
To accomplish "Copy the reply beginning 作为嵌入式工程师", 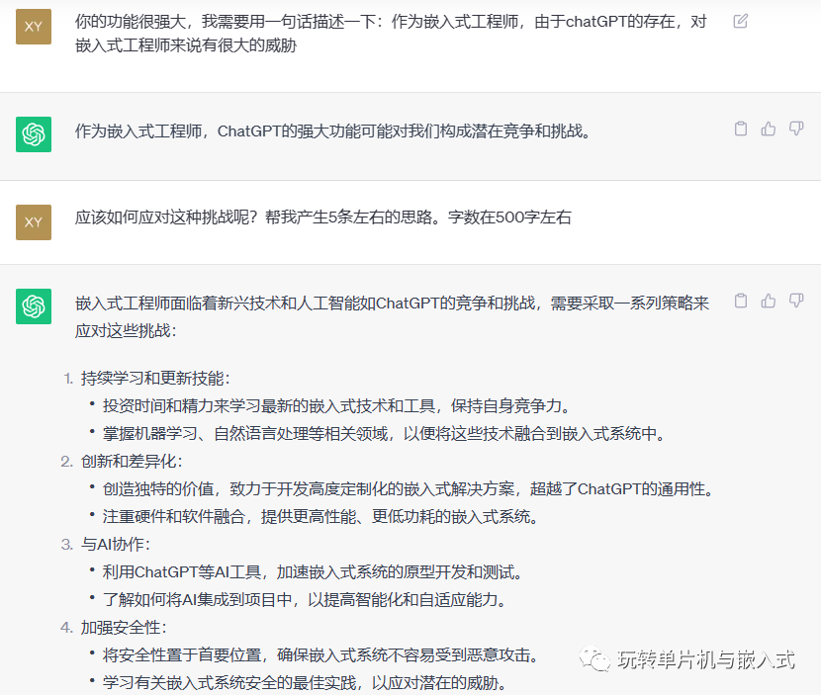I will pos(740,129).
